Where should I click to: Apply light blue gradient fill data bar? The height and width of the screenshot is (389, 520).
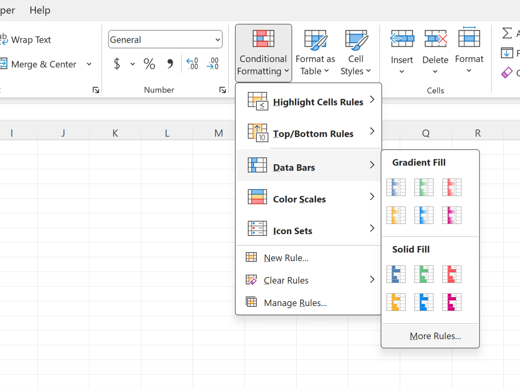coord(424,215)
